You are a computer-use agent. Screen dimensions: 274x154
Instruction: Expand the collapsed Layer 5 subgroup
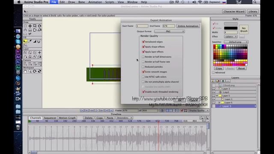coord(219,103)
